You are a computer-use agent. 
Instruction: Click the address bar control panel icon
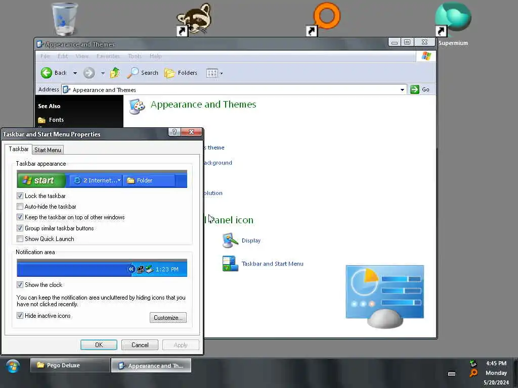click(x=67, y=89)
